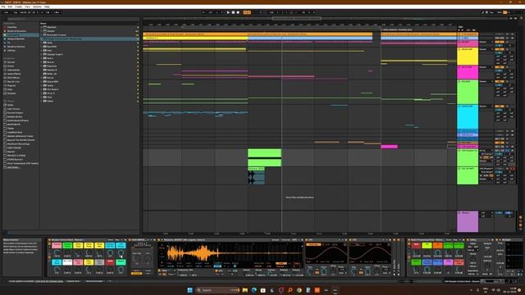Select Current Project under Places

(x=15, y=113)
